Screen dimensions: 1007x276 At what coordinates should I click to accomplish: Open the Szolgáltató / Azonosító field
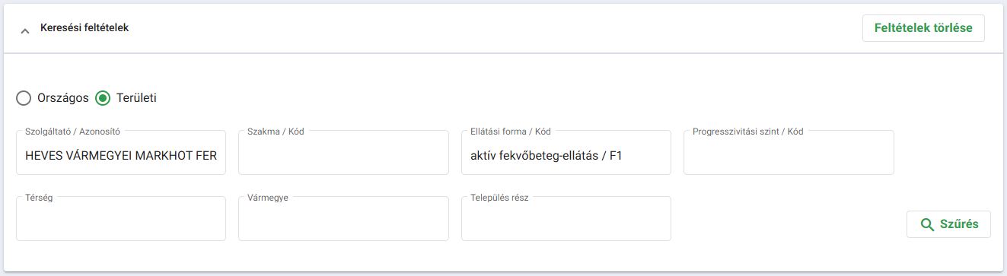(x=121, y=152)
